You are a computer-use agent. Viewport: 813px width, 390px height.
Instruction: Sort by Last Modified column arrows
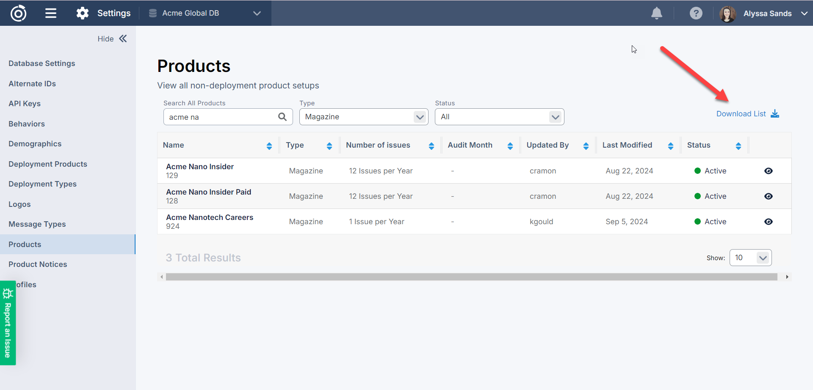click(670, 146)
